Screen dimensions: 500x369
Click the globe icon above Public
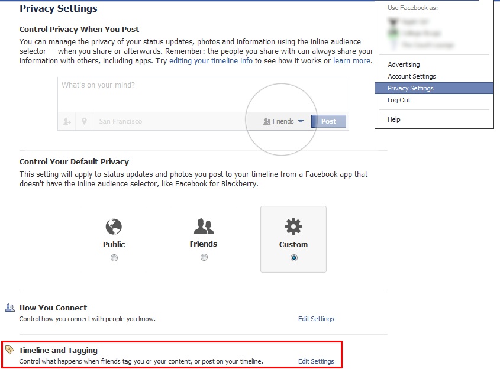tap(114, 226)
